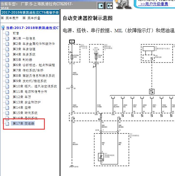Click the page icon next to 第9章
Image resolution: width=175 pixels, height=176 pixels.
(x=7, y=81)
